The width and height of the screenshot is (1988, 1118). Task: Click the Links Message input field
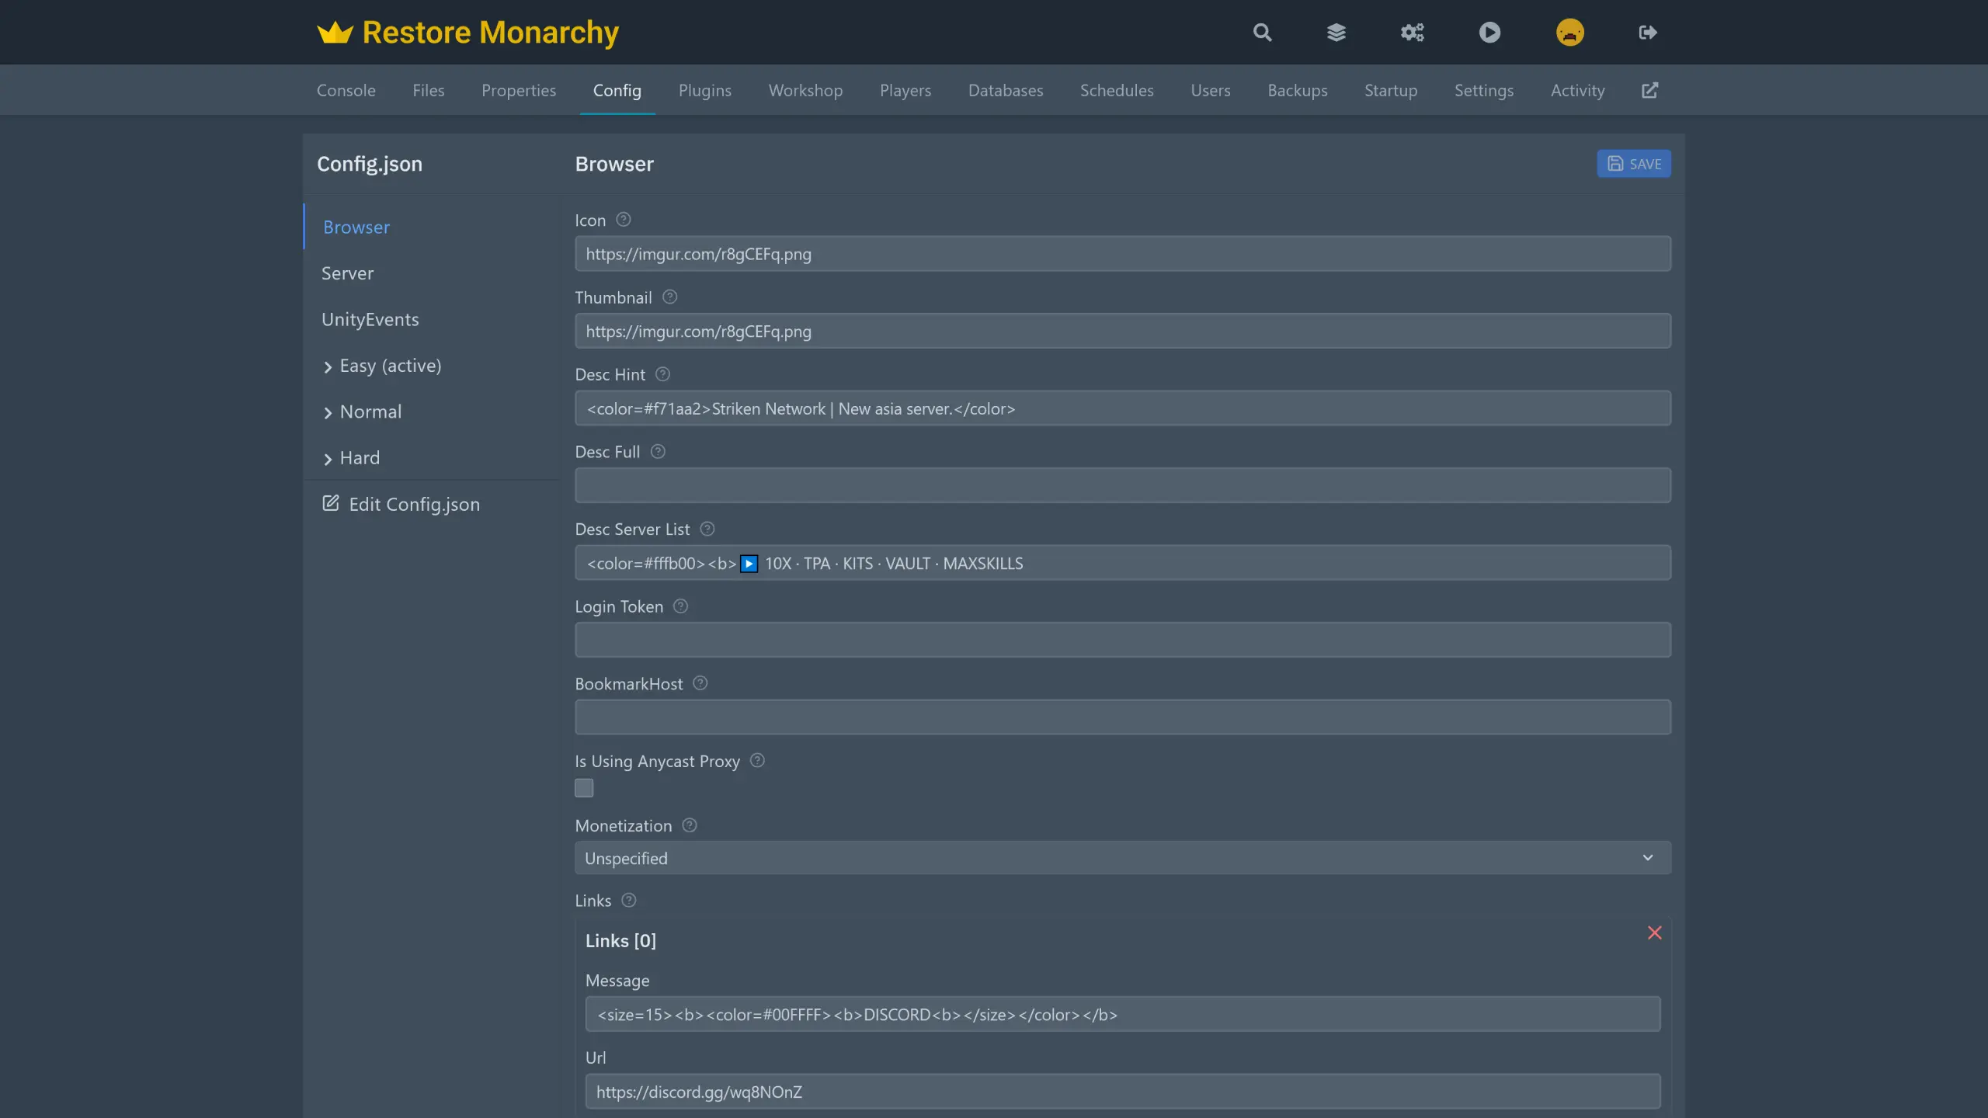click(1123, 1015)
